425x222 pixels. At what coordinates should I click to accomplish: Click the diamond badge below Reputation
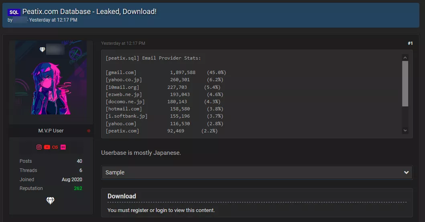pyautogui.click(x=50, y=201)
